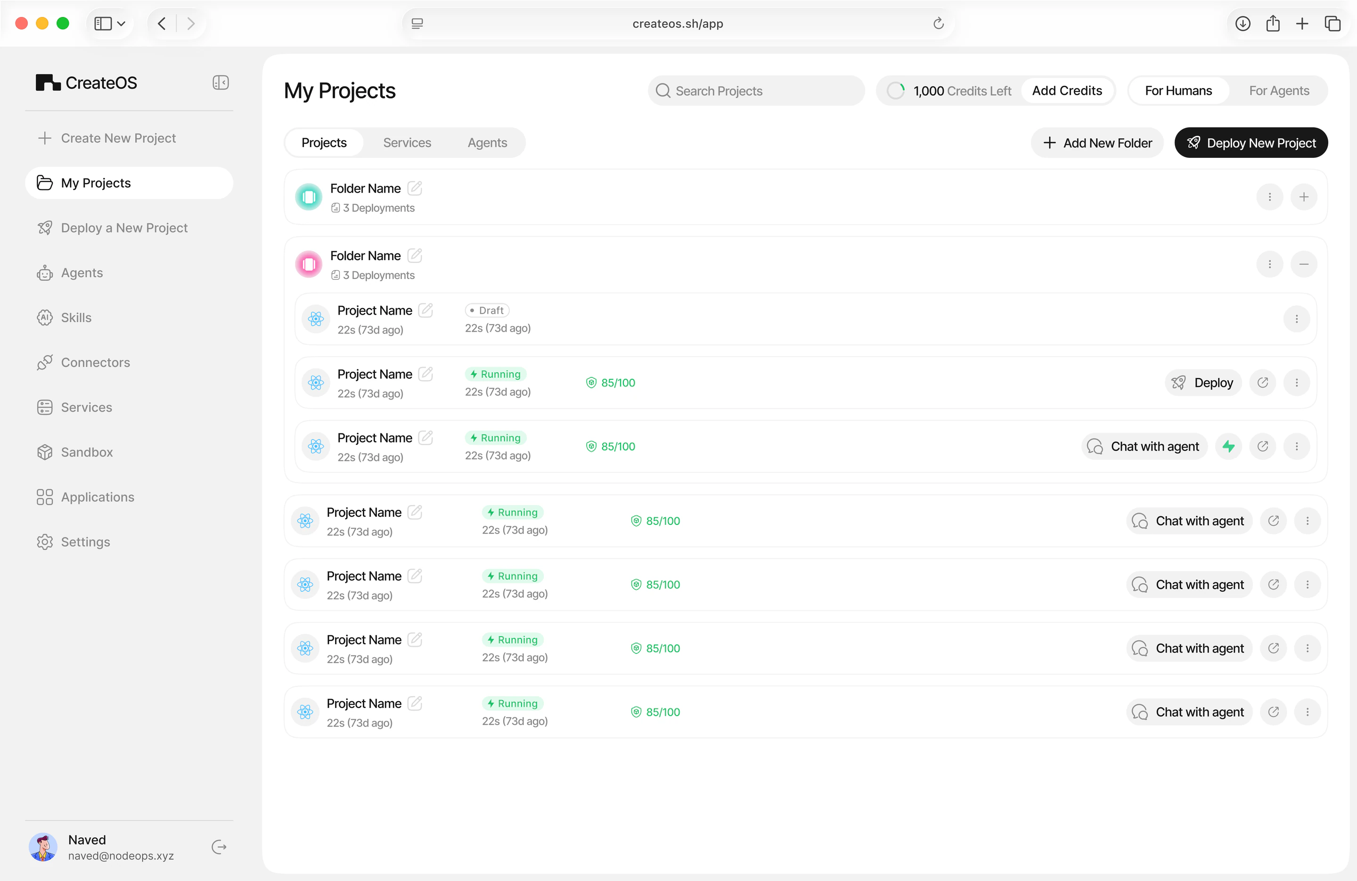1357x881 pixels.
Task: Open external link for project with Deploy button
Action: pos(1262,383)
